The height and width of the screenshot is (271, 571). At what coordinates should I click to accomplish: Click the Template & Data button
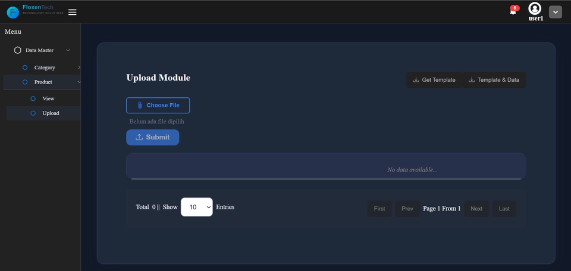coord(494,80)
